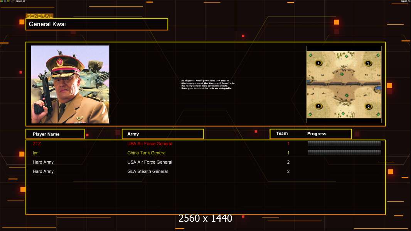411x231 pixels.
Task: Click the white USA Air Force General entry
Action: pos(150,162)
